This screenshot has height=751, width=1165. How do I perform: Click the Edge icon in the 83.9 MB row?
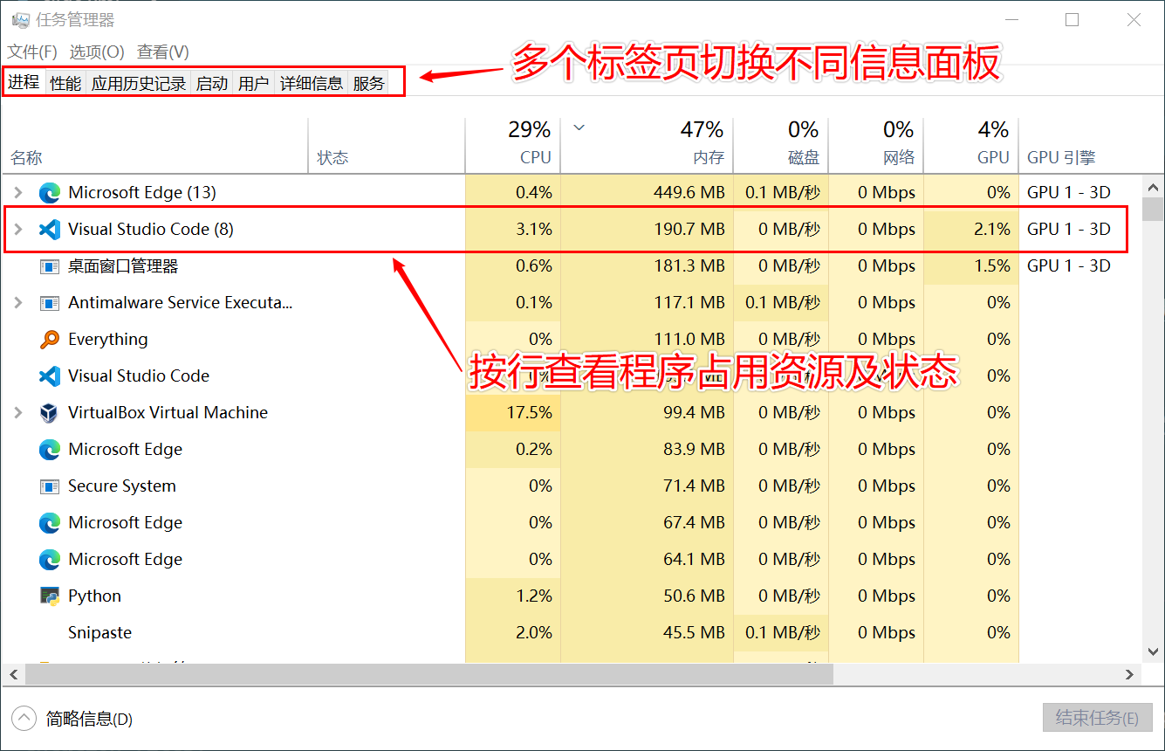coord(50,450)
